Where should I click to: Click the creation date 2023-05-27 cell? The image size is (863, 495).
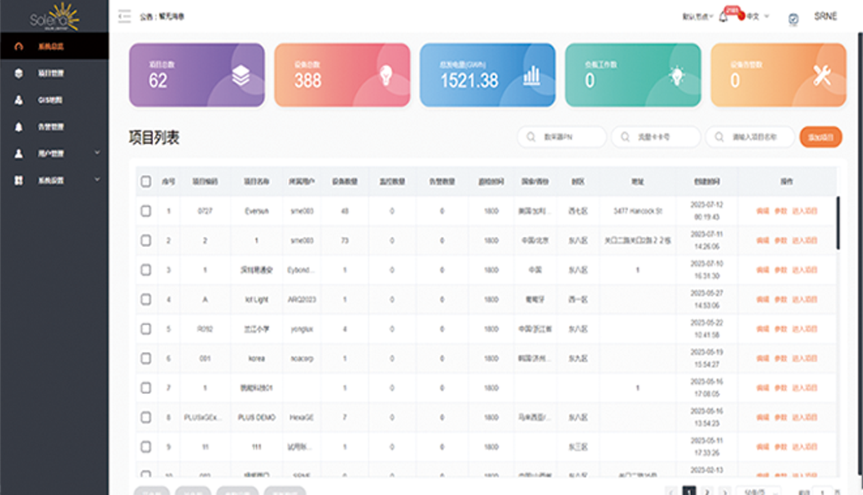click(706, 300)
